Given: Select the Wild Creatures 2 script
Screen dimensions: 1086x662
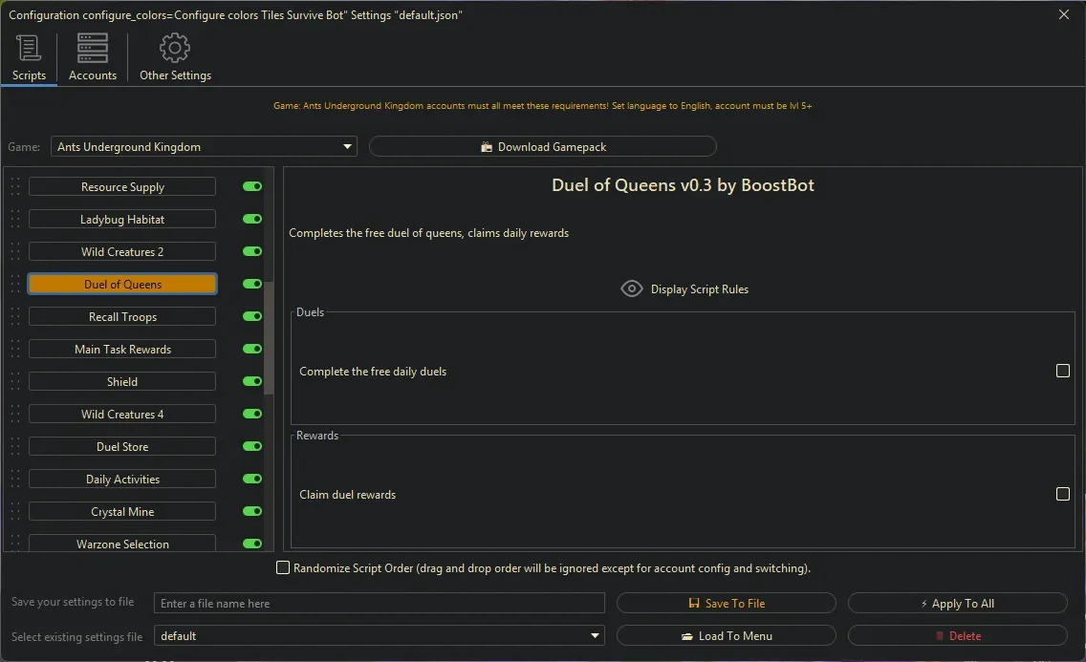Looking at the screenshot, I should pos(122,252).
